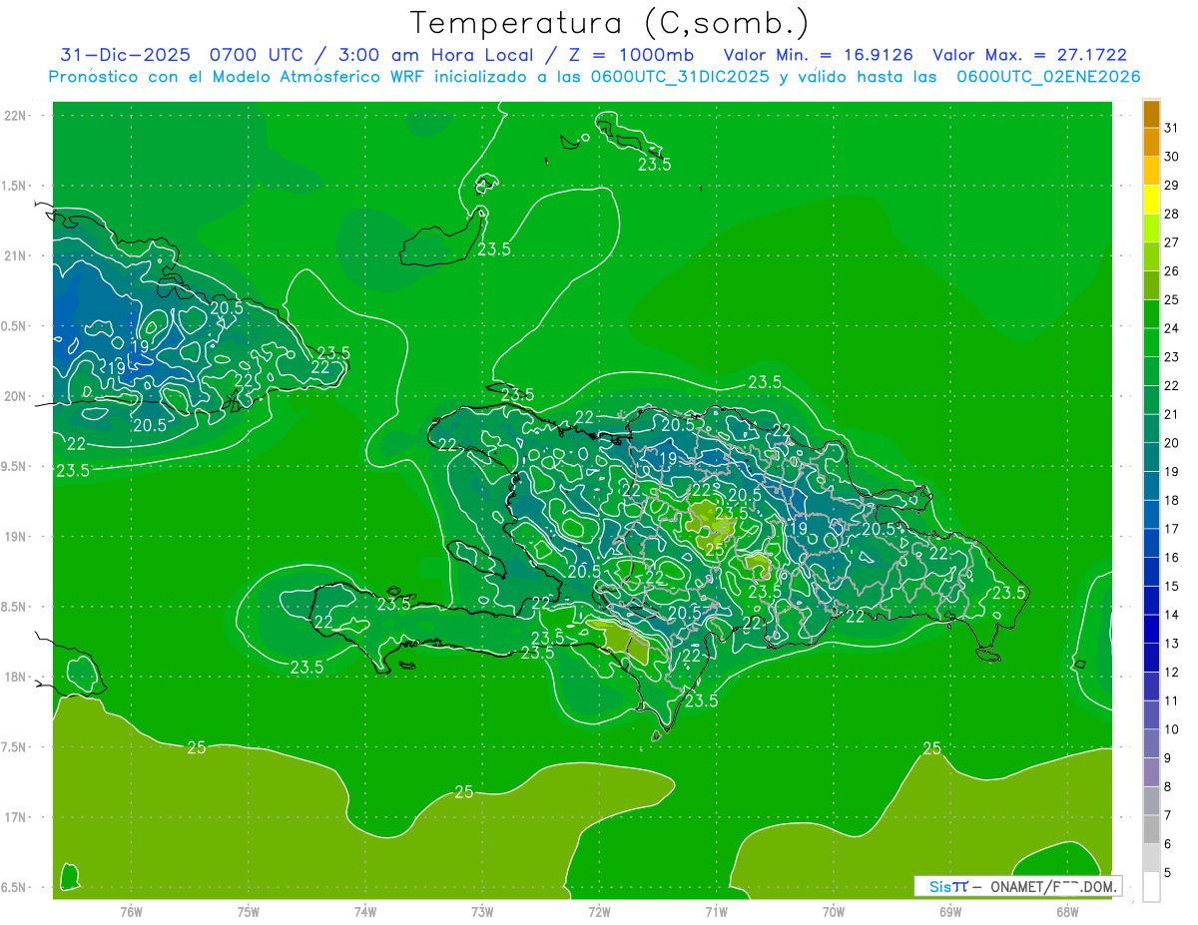The height and width of the screenshot is (925, 1198).
Task: Click the "17N" latitude axis label
Action: (16, 817)
